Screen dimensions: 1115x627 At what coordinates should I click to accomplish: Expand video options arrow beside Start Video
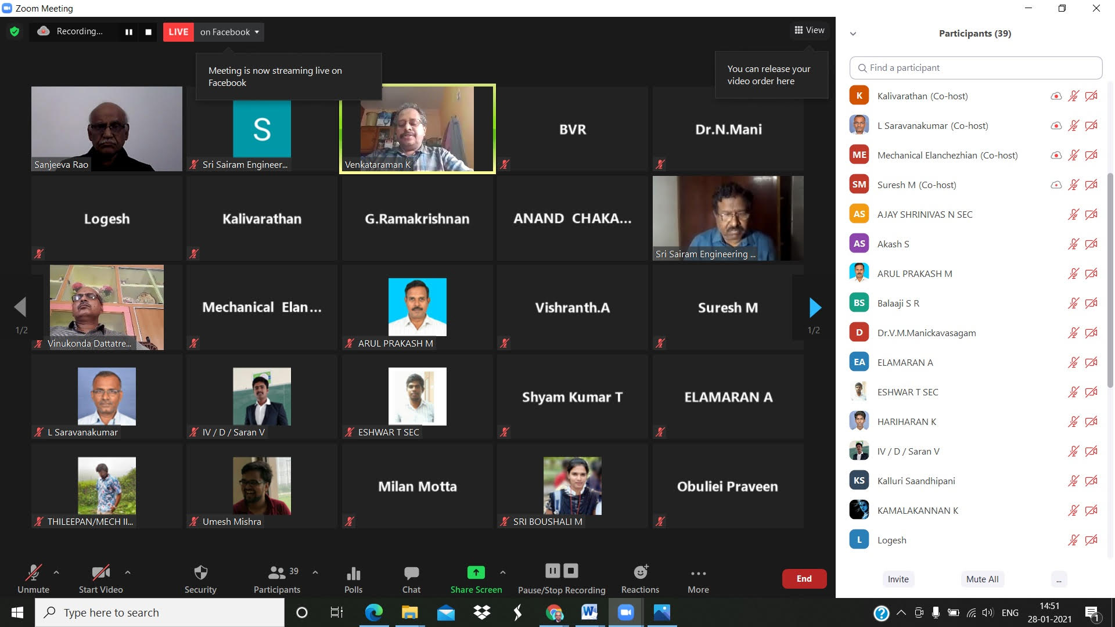(x=127, y=572)
